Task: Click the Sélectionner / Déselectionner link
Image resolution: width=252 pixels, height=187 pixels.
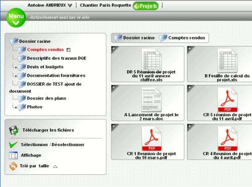Action: pyautogui.click(x=52, y=145)
